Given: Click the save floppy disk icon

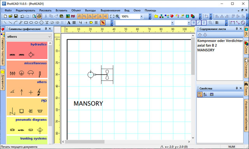Looking at the screenshot, I should (x=16, y=16).
